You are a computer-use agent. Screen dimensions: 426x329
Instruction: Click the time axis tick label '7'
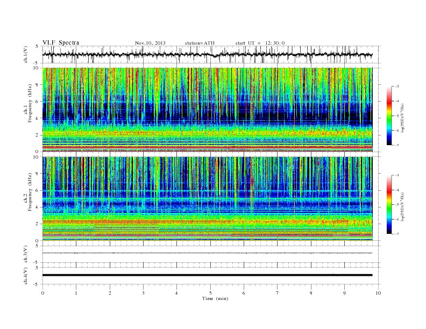coord(278,293)
